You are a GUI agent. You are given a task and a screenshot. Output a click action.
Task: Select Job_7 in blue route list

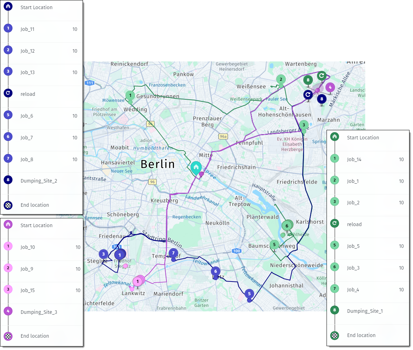(x=41, y=138)
